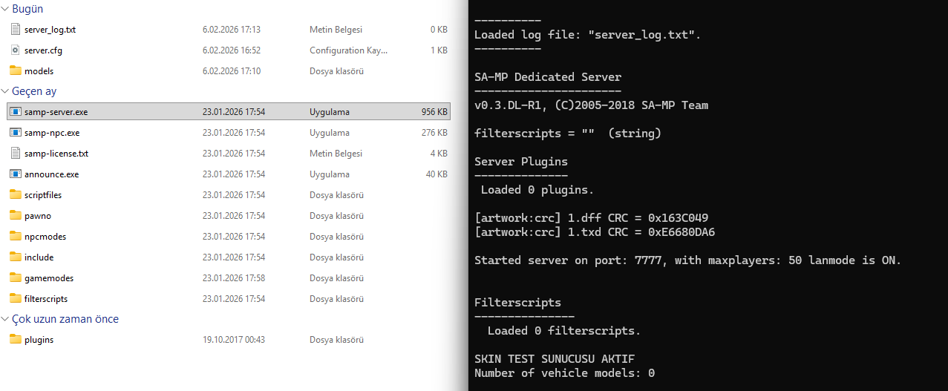Select the include folder name
948x391 pixels.
pos(39,257)
